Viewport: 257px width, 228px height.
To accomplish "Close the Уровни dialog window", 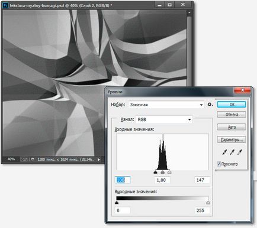I will point(243,90).
